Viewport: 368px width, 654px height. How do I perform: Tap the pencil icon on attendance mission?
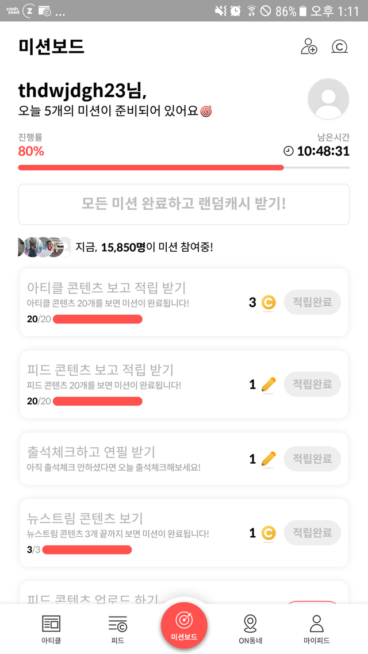(268, 459)
